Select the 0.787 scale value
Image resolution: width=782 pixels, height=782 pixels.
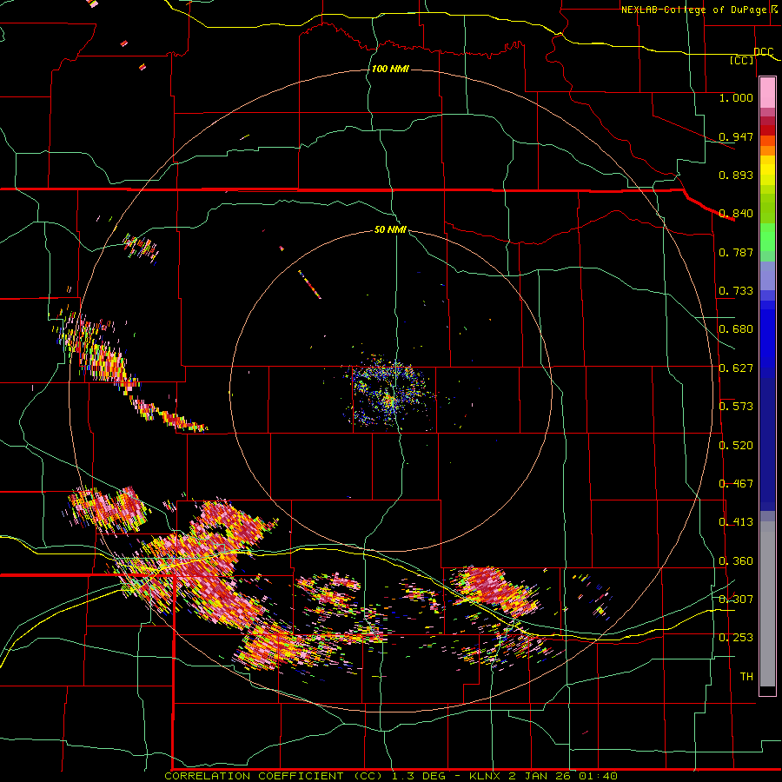[x=736, y=252]
